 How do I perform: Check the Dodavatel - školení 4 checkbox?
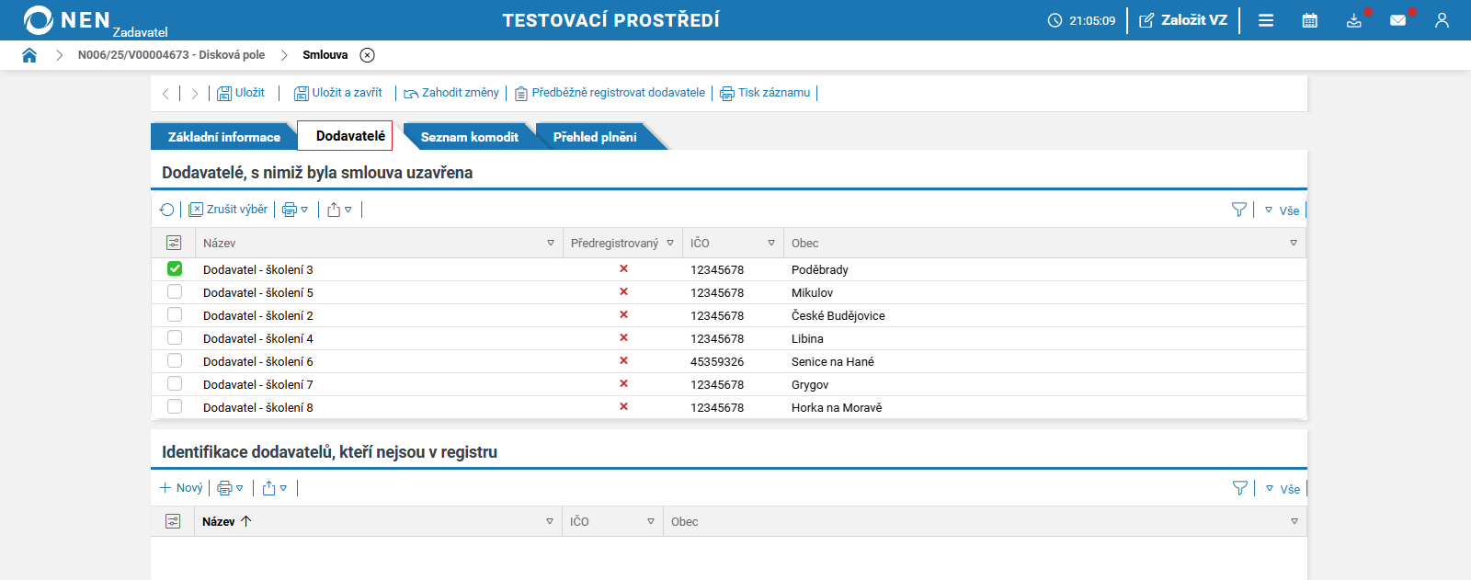pyautogui.click(x=175, y=337)
